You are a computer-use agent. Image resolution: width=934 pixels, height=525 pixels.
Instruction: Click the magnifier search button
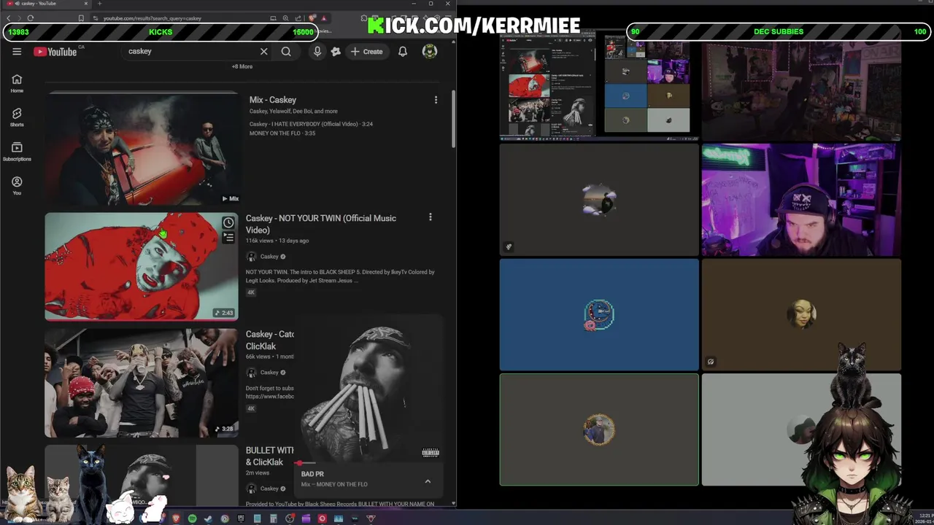point(286,52)
